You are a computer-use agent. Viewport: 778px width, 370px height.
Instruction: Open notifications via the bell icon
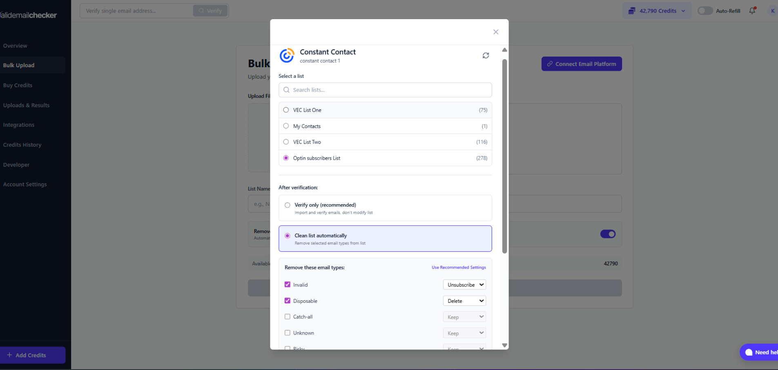click(752, 11)
